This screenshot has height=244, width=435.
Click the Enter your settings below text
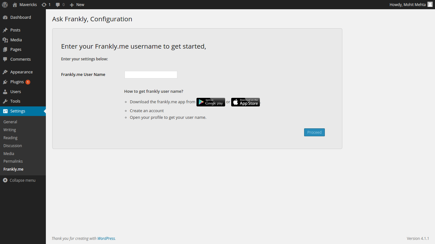(x=84, y=59)
